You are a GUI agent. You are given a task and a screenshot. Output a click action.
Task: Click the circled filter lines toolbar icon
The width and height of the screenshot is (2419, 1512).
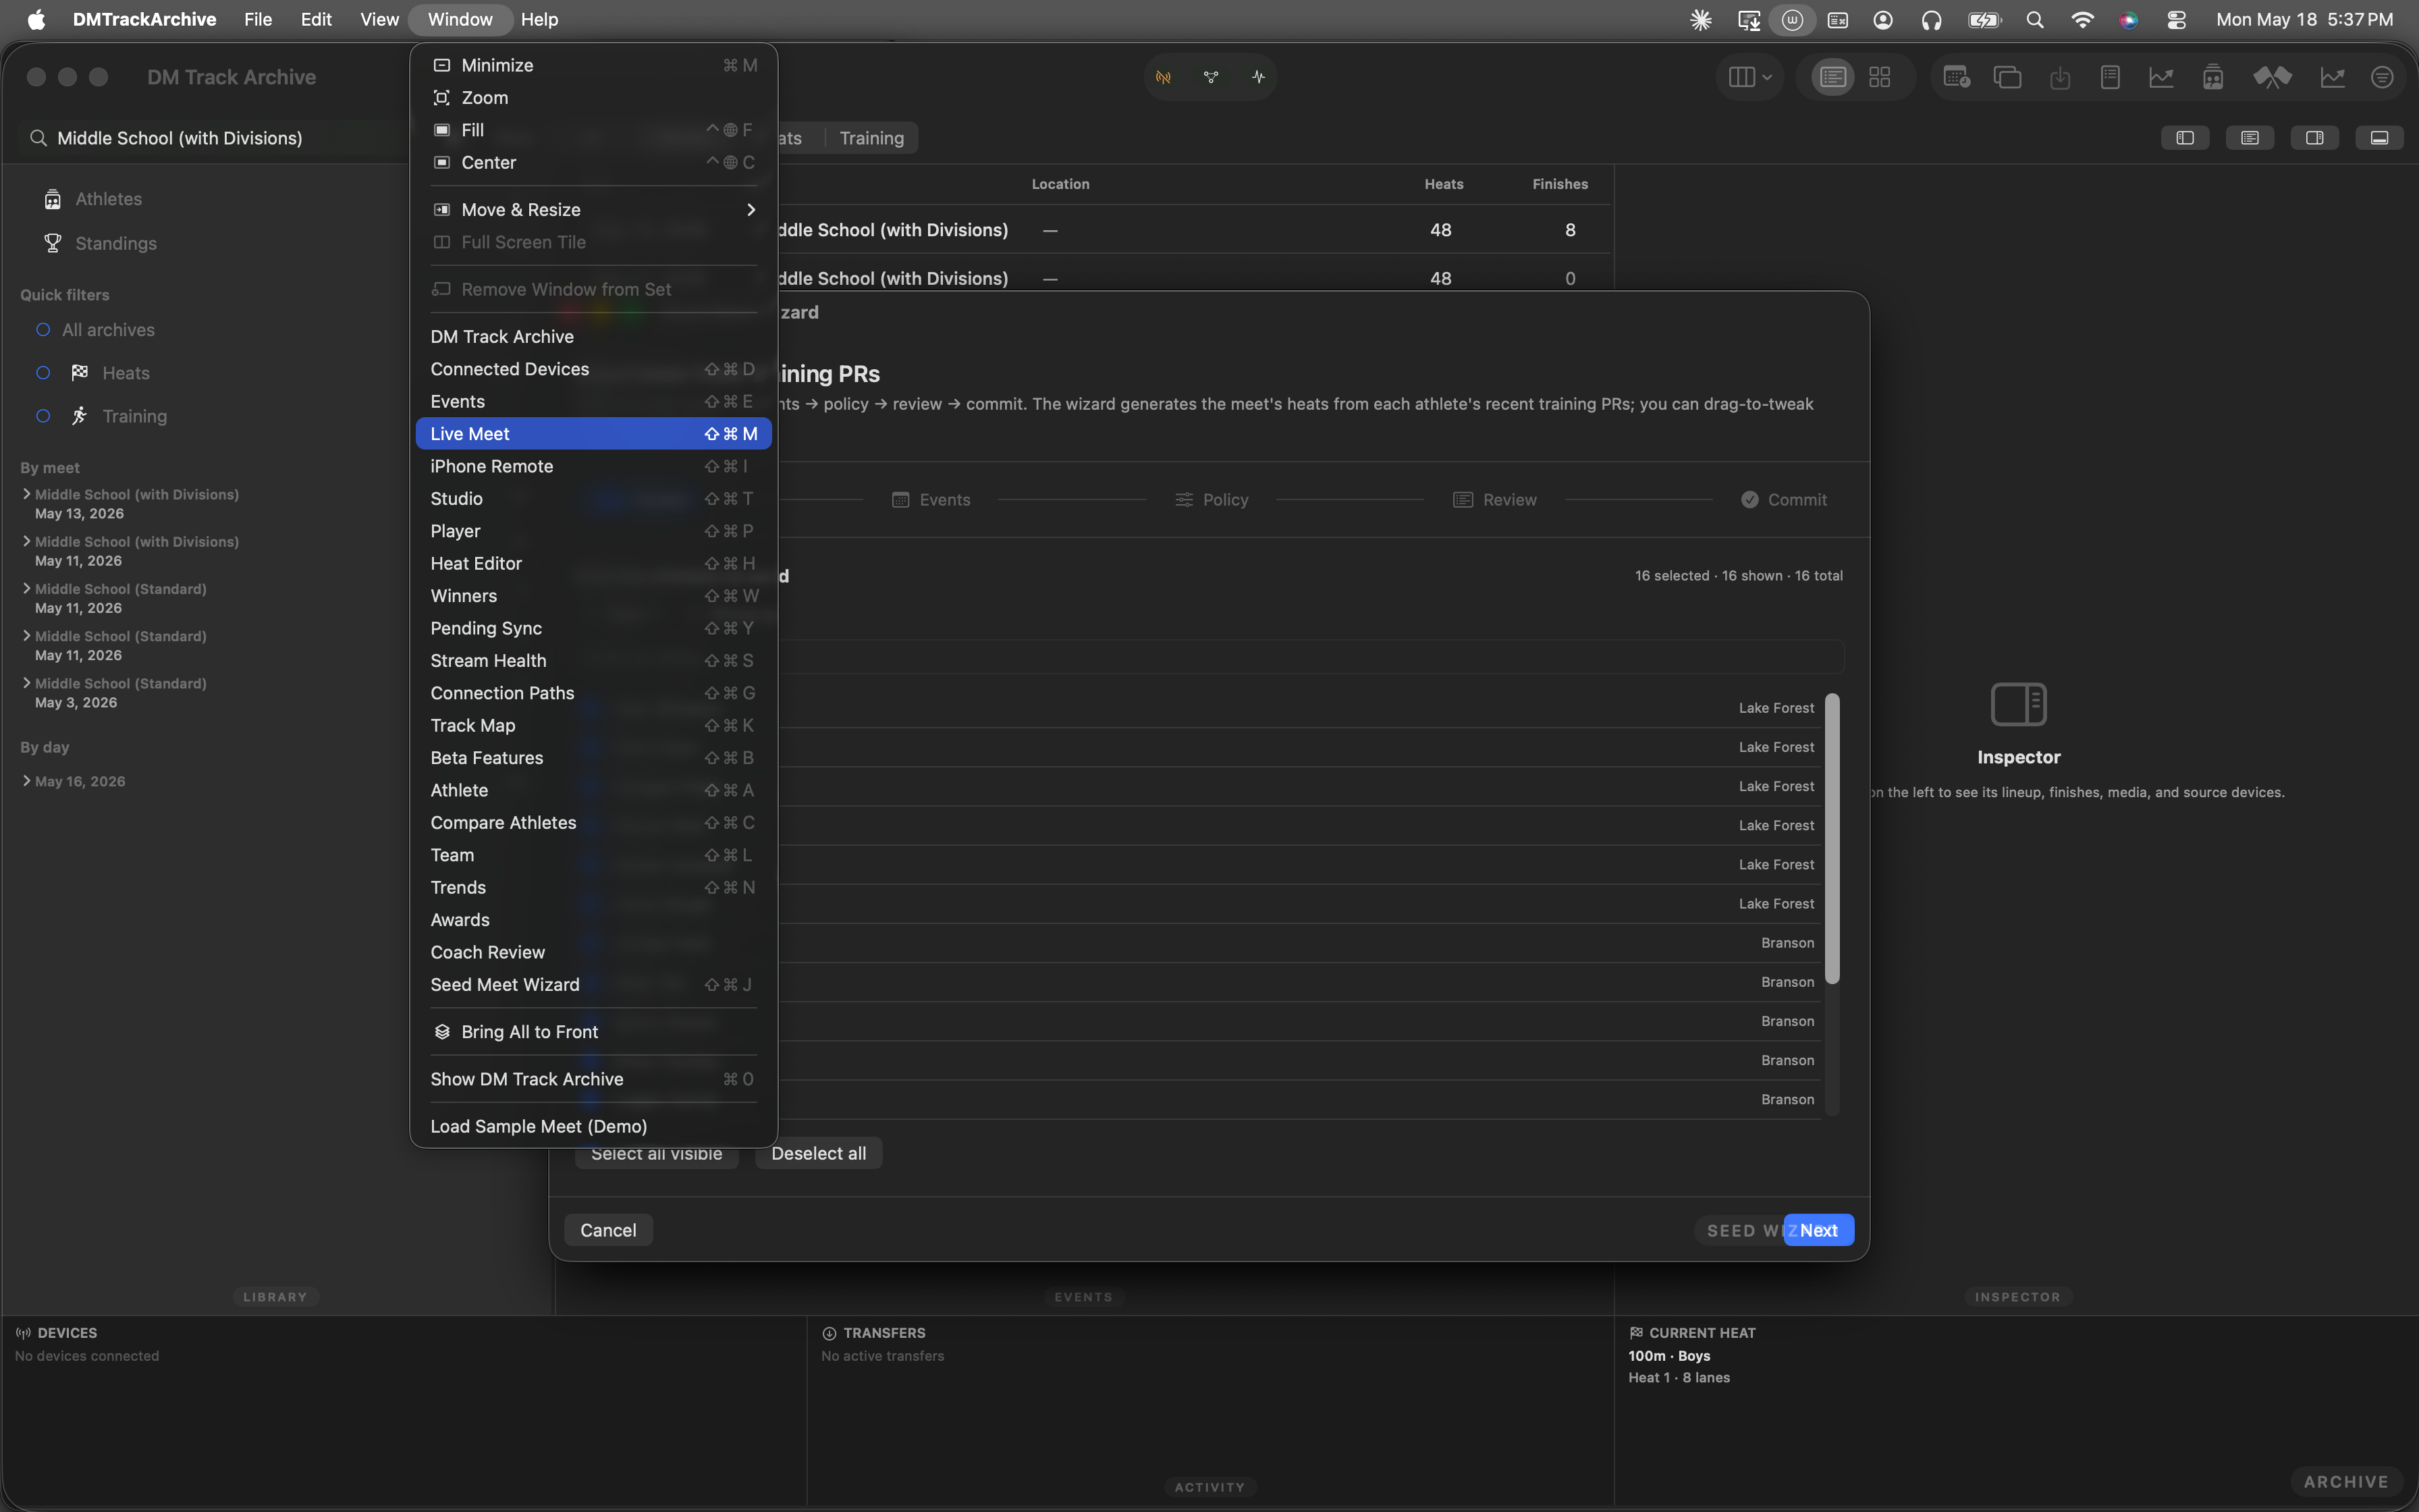[2382, 77]
